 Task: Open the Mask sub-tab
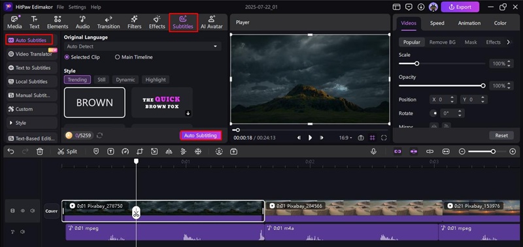click(471, 42)
